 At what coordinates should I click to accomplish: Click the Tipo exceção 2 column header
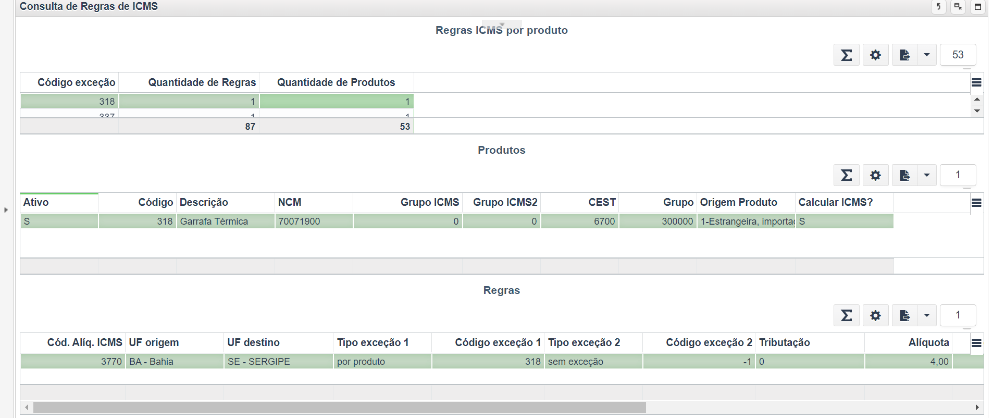click(x=593, y=343)
